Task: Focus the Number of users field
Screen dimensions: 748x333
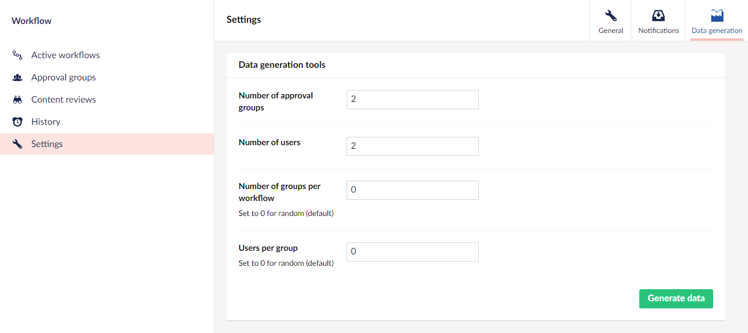Action: pyautogui.click(x=413, y=146)
